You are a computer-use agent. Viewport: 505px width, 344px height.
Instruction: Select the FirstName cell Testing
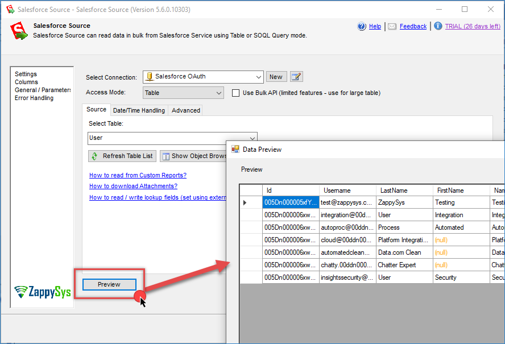click(x=461, y=202)
